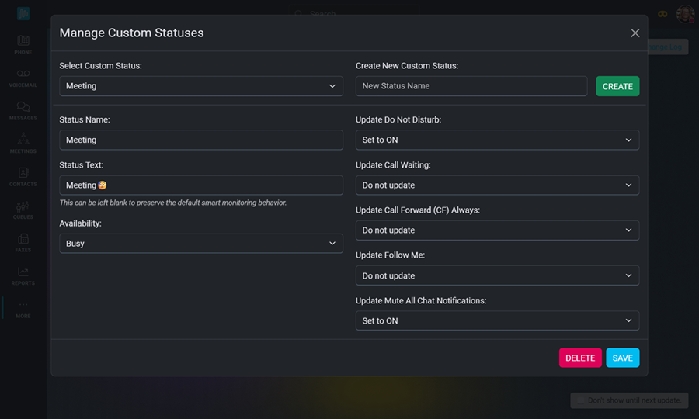Open the Update Call Forward Always dropdown
The width and height of the screenshot is (699, 419).
click(x=498, y=230)
